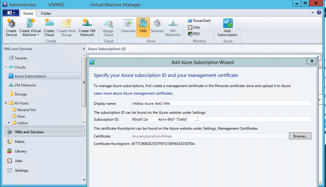Collapse the Hallon folder node
The image size is (326, 187).
coord(9,123)
